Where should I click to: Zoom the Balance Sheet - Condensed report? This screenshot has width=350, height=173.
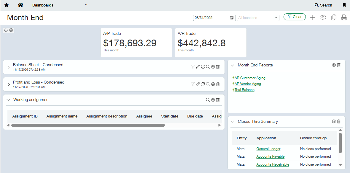click(208, 67)
